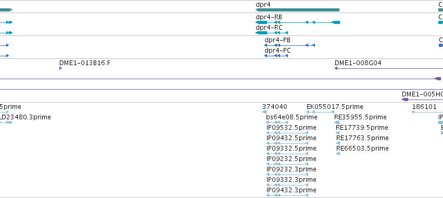
Task: Click the dpr4-RB label
Action: point(269,17)
